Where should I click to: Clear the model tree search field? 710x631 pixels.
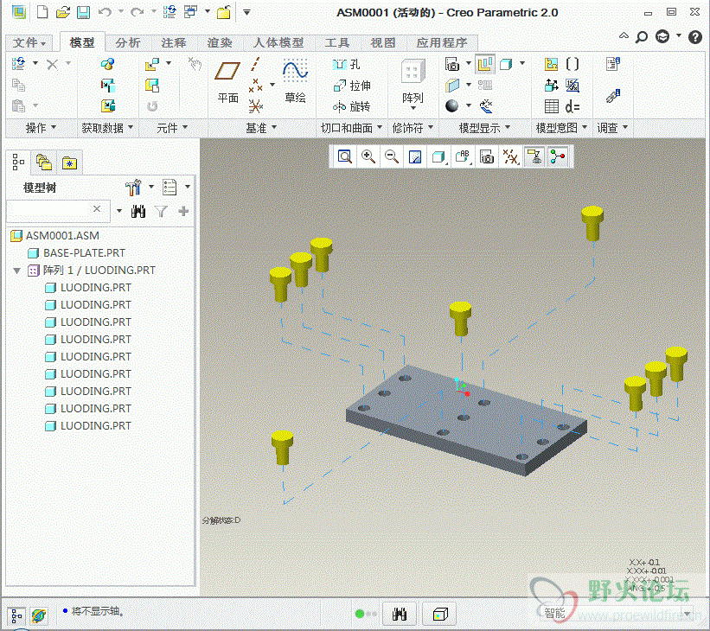(97, 208)
